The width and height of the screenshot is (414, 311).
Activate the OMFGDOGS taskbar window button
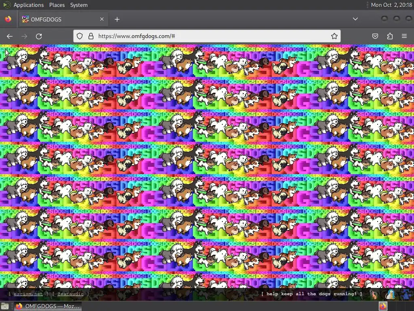[48, 306]
